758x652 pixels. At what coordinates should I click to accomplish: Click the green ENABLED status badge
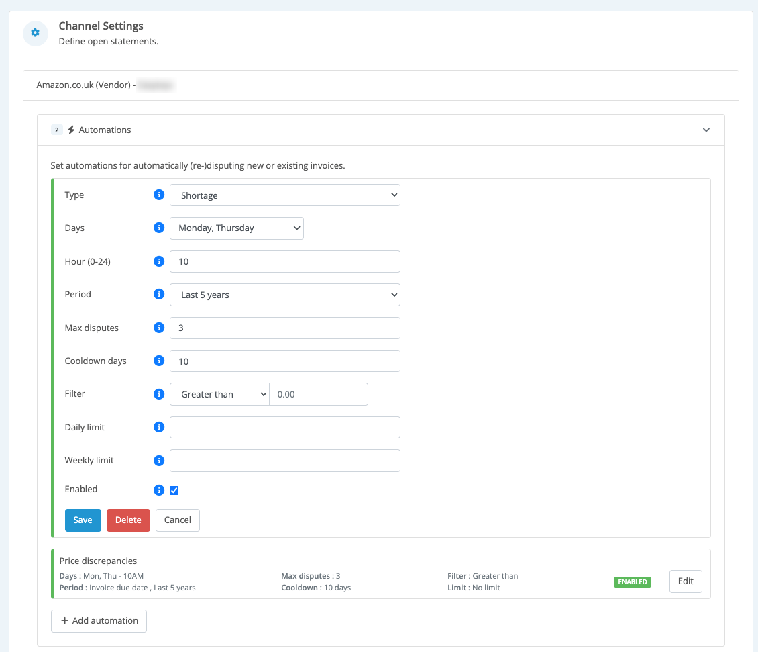633,581
